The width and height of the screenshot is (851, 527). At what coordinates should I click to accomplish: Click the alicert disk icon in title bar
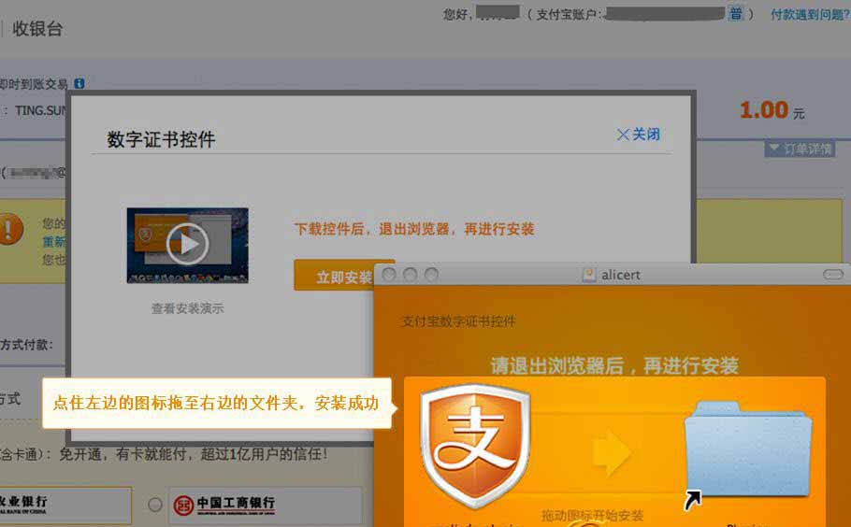589,275
